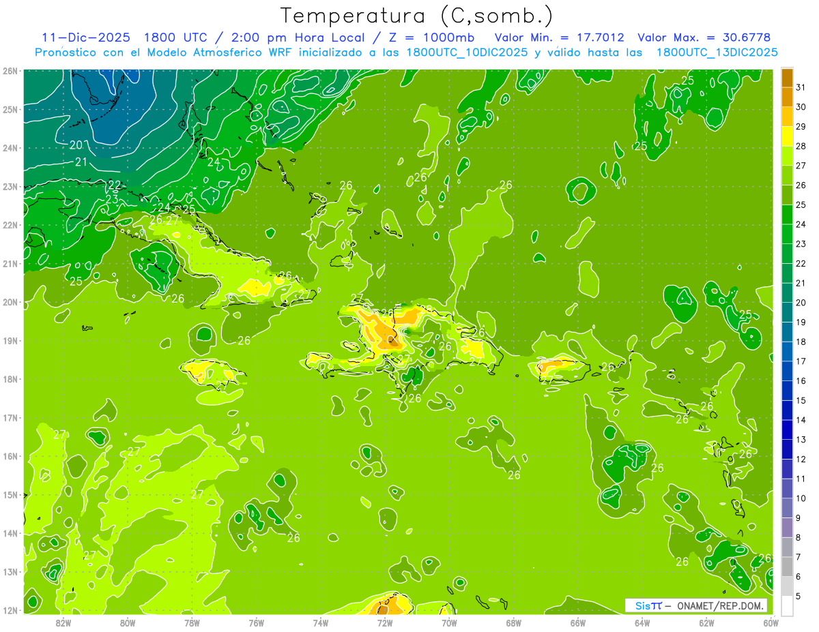Pick the blue swatch between 16 and 17
Image resolution: width=819 pixels, height=632 pixels.
pos(787,370)
